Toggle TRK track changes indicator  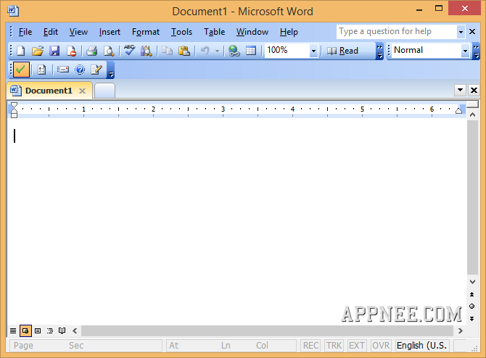pos(334,345)
